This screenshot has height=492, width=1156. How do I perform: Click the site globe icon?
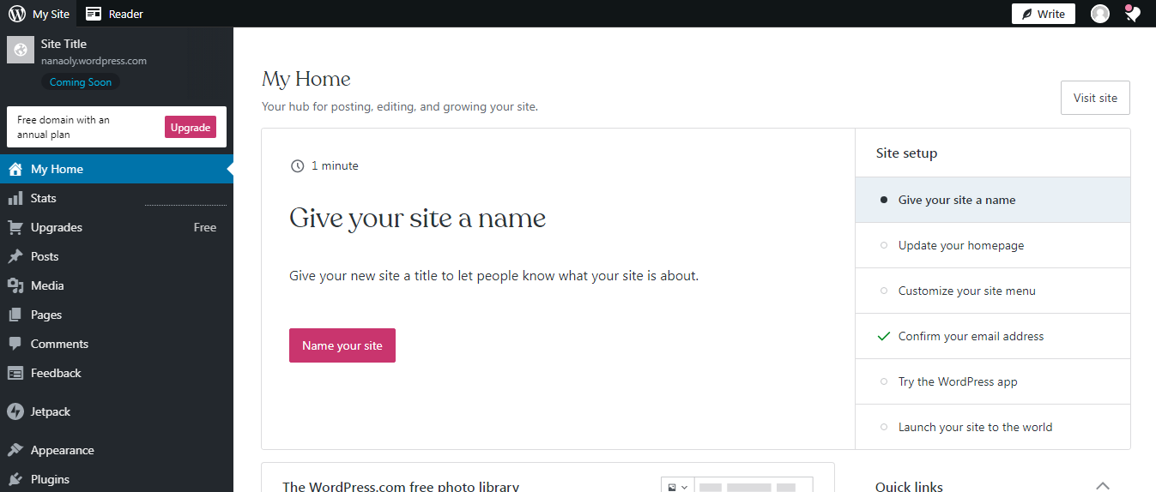[21, 50]
